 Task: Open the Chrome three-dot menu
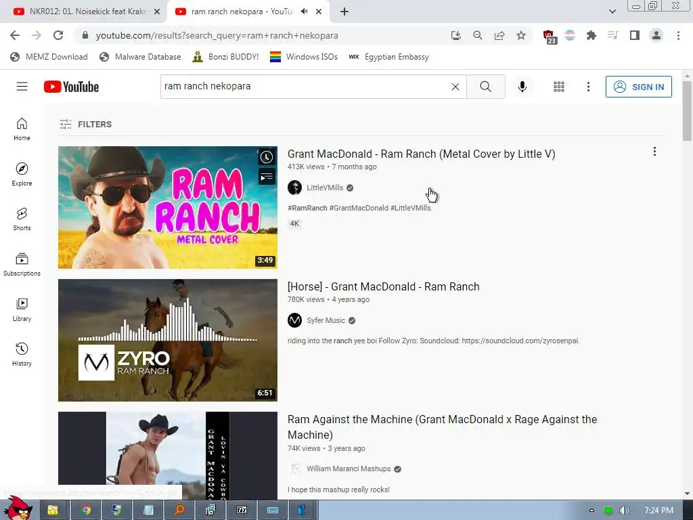[x=678, y=35]
